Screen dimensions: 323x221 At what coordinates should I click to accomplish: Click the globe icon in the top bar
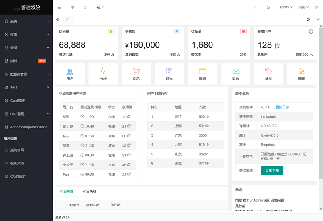(x=72, y=7)
